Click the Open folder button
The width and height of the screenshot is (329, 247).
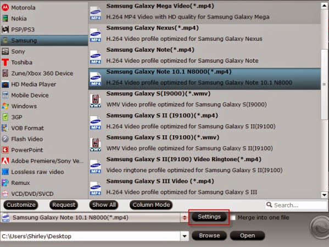pyautogui.click(x=247, y=235)
